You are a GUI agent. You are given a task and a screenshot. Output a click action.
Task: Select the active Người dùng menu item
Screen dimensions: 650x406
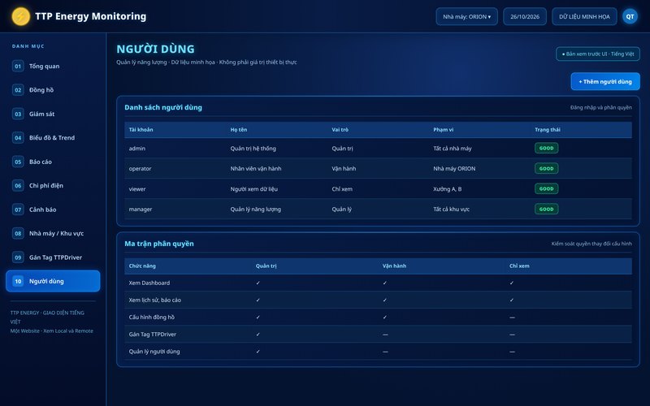click(x=53, y=281)
